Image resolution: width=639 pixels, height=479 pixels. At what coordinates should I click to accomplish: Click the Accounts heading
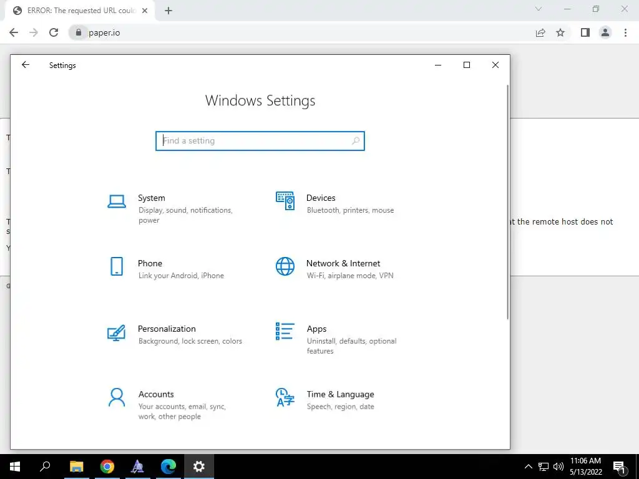156,394
